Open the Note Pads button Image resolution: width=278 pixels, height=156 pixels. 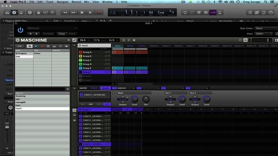click(x=257, y=13)
